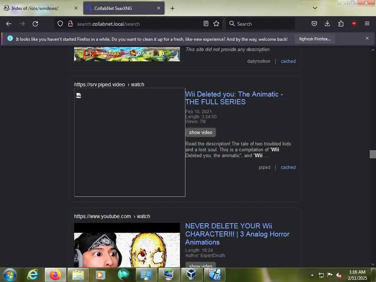Click the Refresh Firefox... button
This screenshot has height=282, width=376.
pos(315,39)
